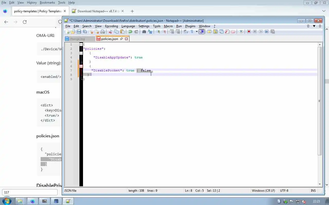Click the Stop Recording macro icon
The image size is (329, 205).
pos(255,32)
